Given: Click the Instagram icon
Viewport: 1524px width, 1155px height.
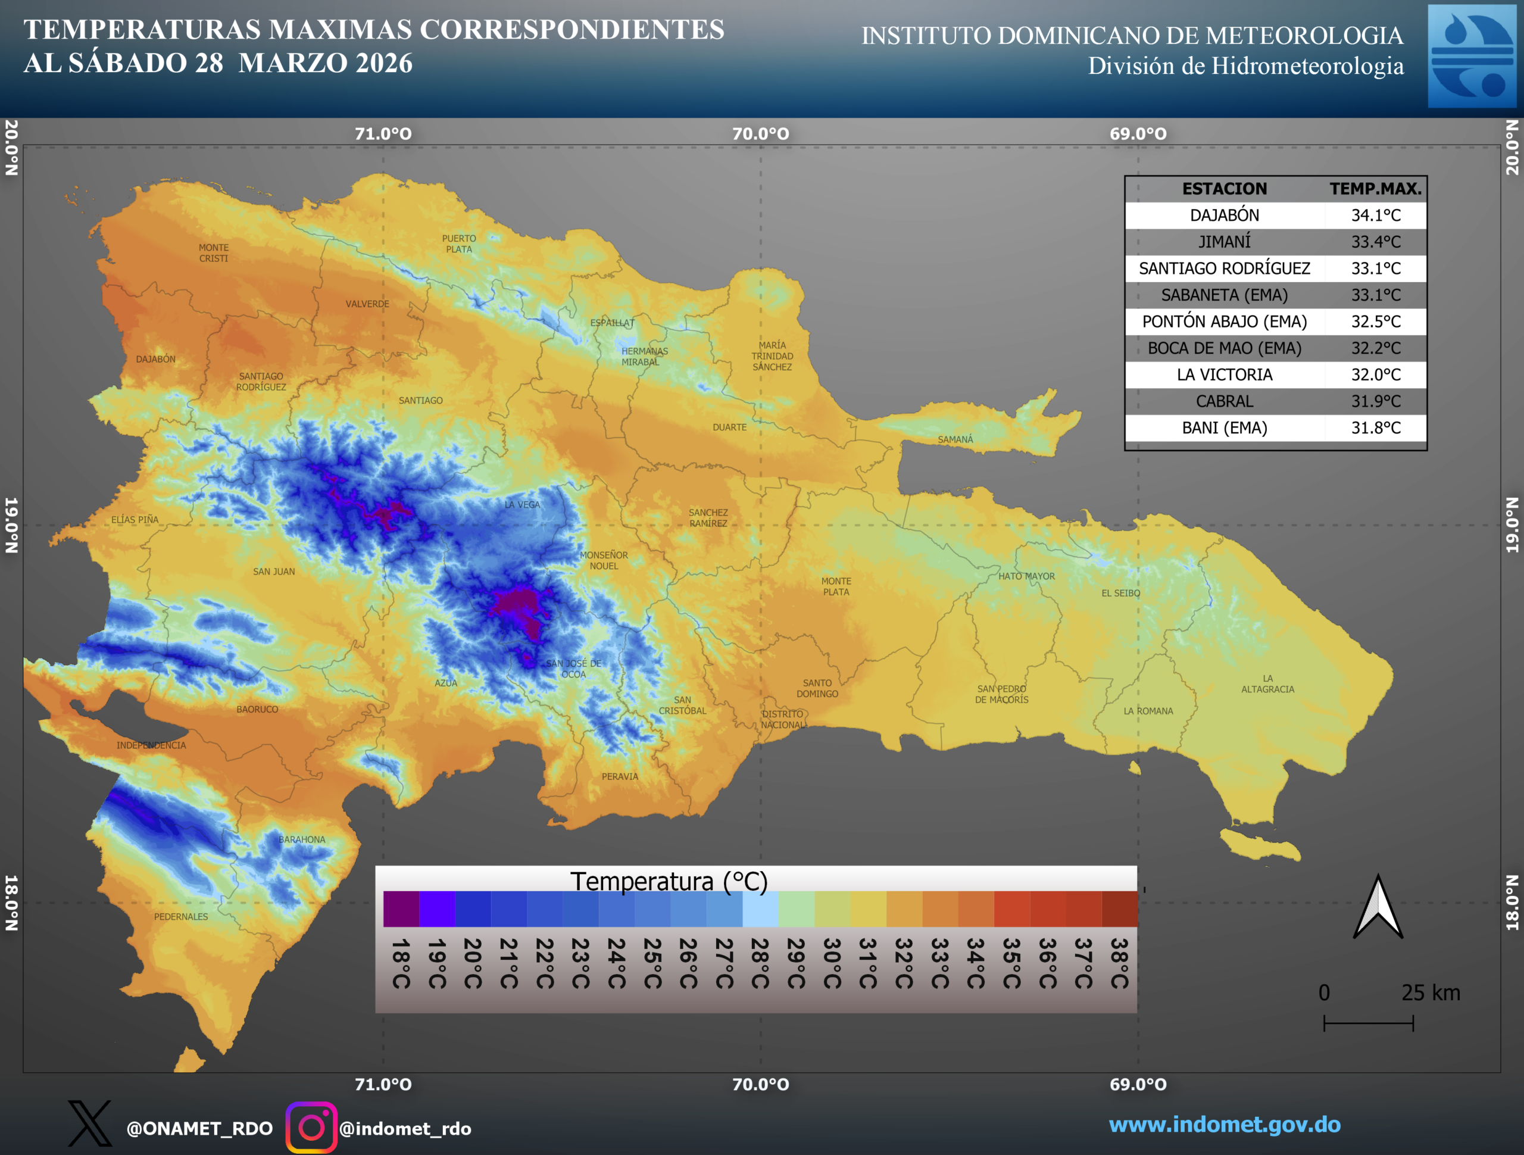Looking at the screenshot, I should point(311,1128).
